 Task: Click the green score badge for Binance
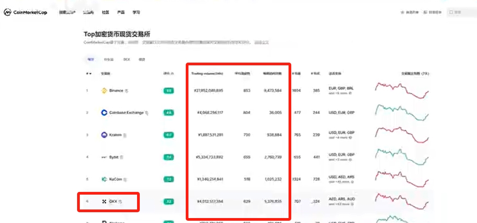click(x=169, y=91)
